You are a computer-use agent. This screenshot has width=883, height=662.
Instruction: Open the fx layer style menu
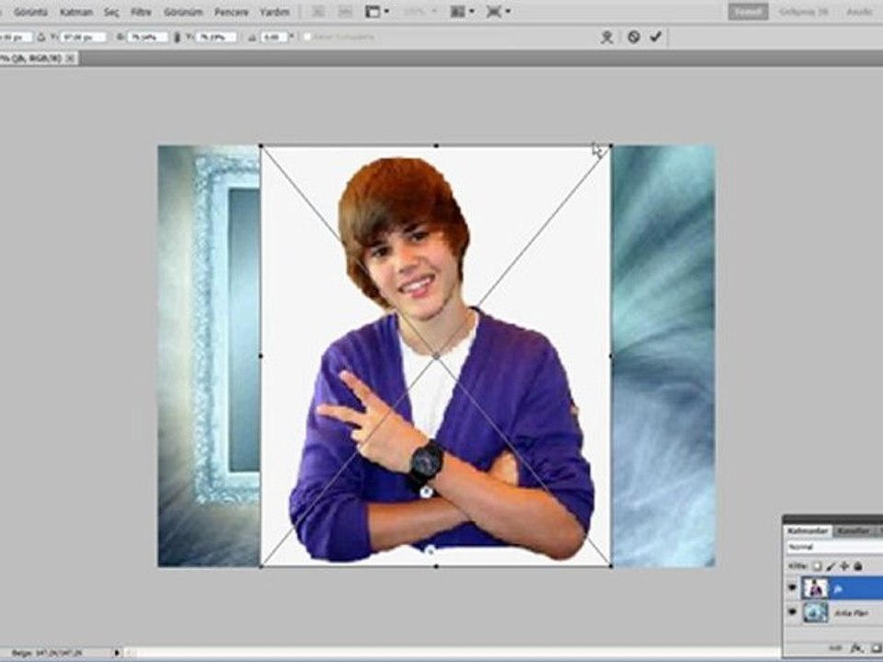tap(856, 648)
